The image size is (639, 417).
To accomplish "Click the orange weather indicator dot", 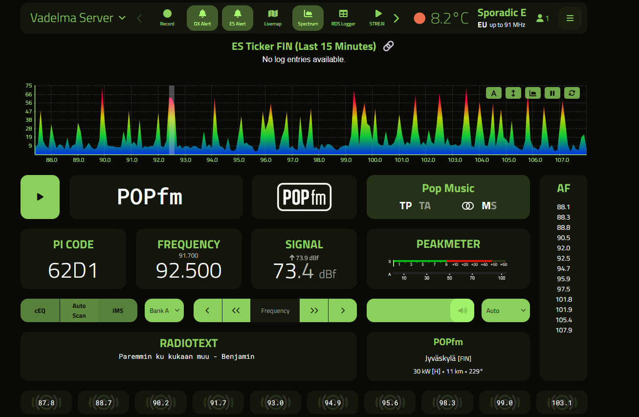I will click(x=419, y=18).
